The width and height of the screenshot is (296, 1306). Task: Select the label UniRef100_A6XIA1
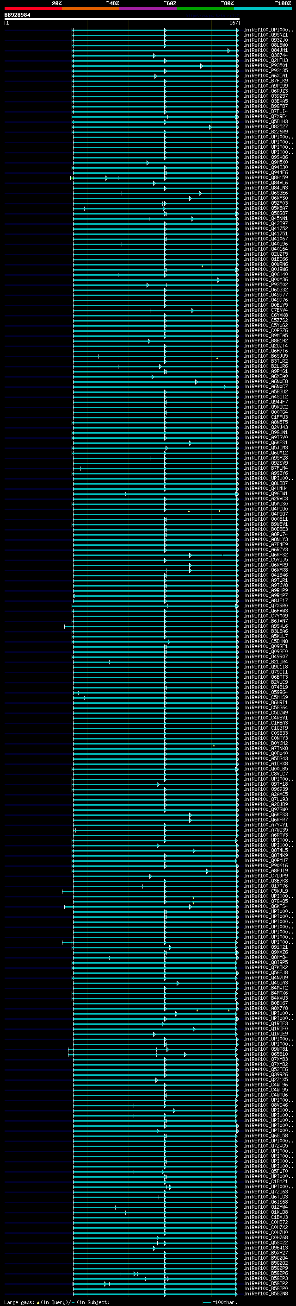pos(265,76)
